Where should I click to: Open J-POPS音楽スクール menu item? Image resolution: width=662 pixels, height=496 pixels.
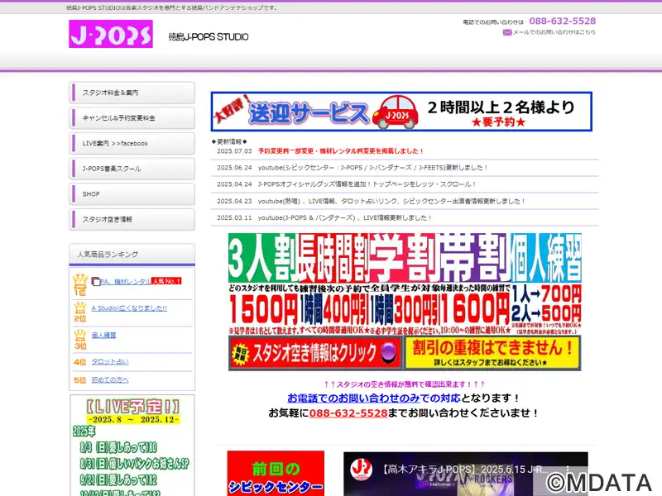132,169
